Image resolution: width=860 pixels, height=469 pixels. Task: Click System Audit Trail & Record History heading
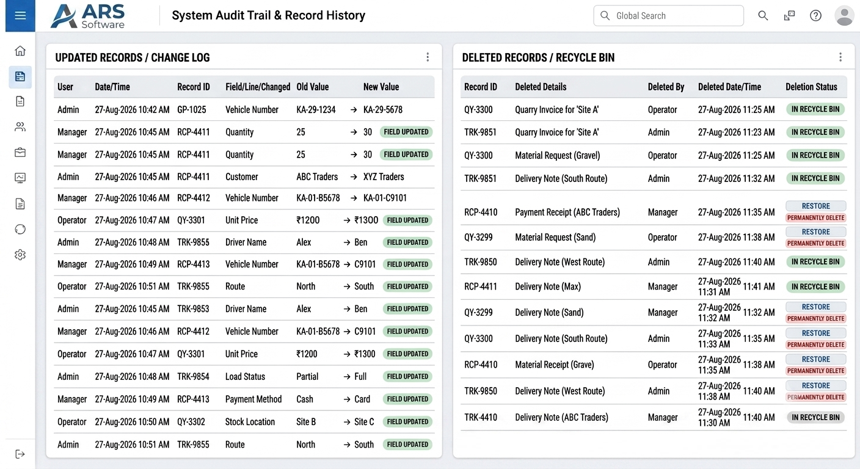(x=268, y=16)
